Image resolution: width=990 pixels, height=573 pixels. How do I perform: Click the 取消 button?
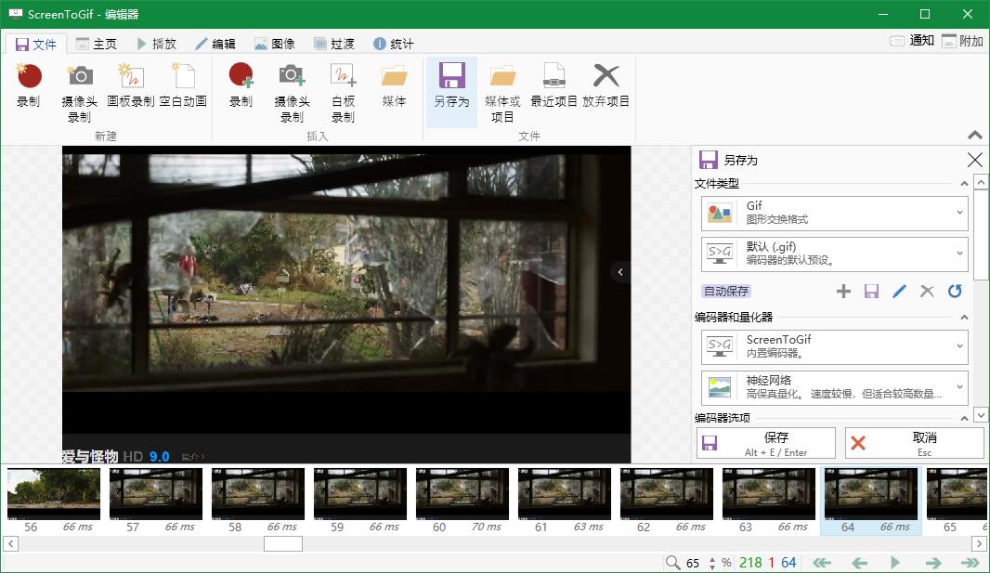[914, 443]
